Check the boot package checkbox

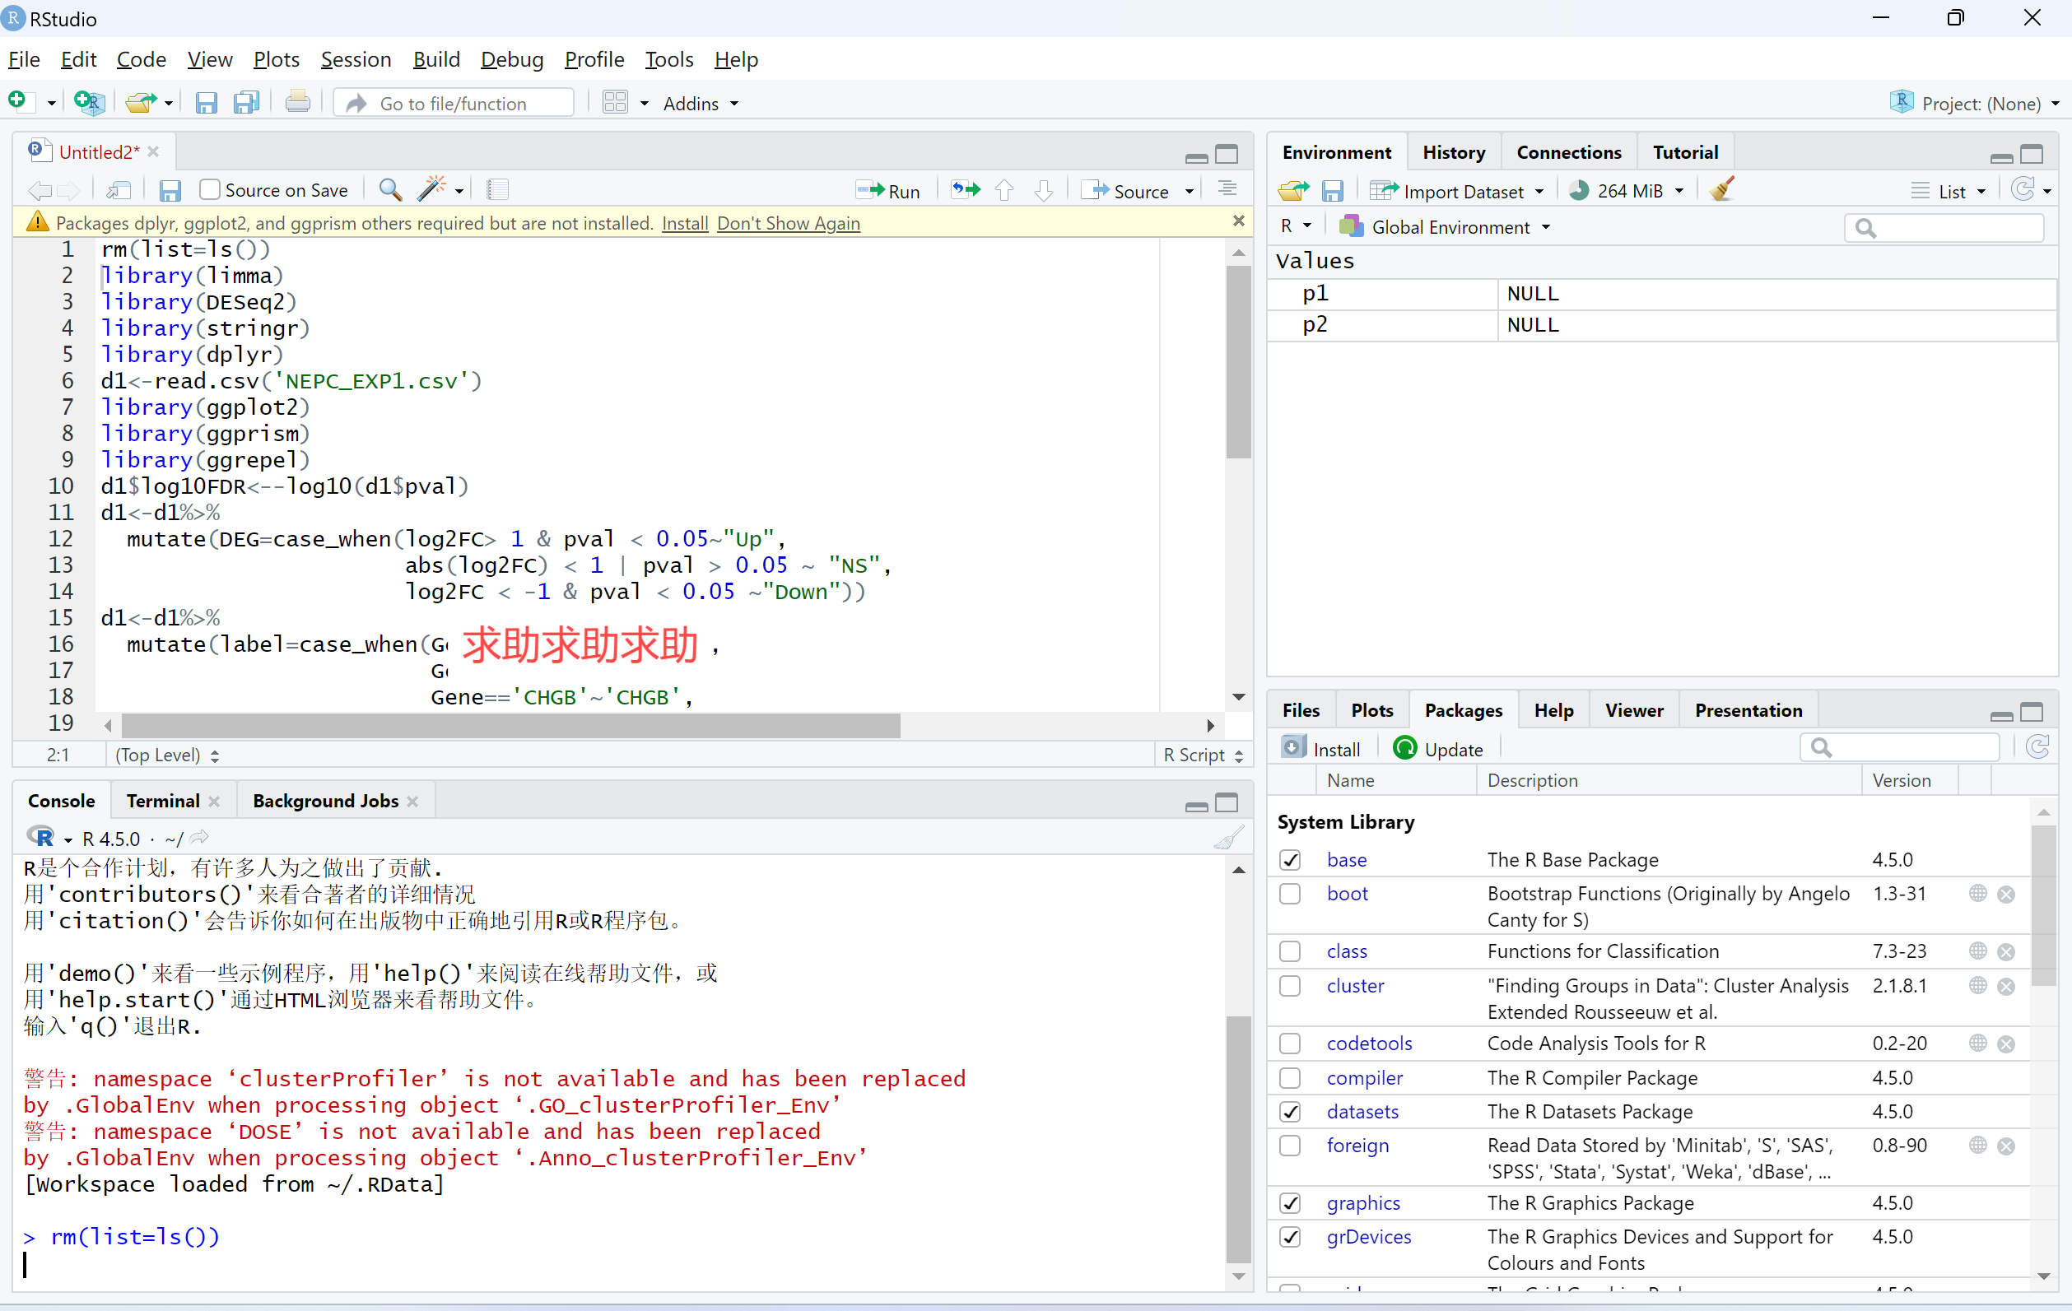[x=1289, y=894]
